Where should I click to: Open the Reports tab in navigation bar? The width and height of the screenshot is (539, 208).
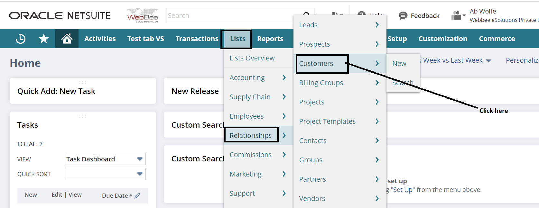270,39
